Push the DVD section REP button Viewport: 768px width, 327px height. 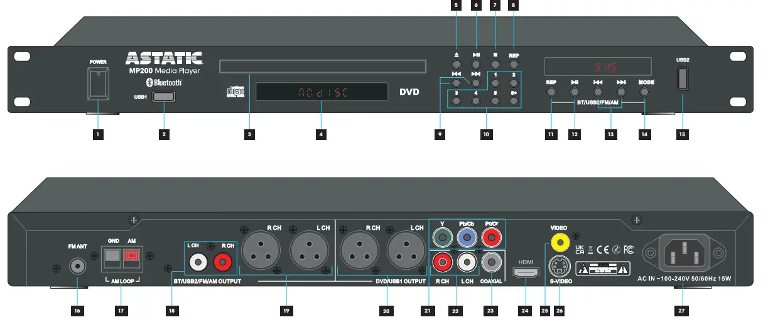[x=514, y=64]
